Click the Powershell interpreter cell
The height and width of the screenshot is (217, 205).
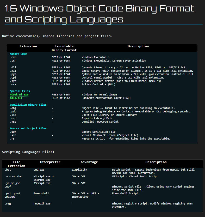pos(41,194)
